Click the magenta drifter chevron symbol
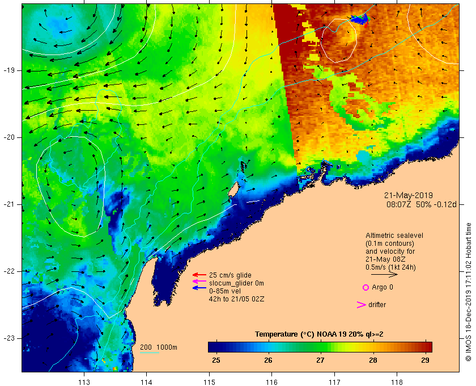Image resolution: width=476 pixels, height=386 pixels. (x=361, y=305)
